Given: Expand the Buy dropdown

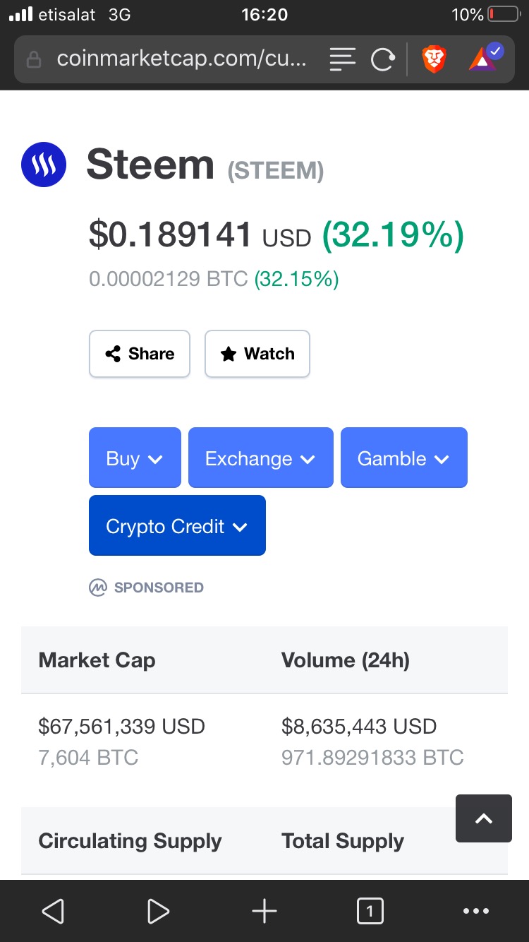Looking at the screenshot, I should [135, 458].
